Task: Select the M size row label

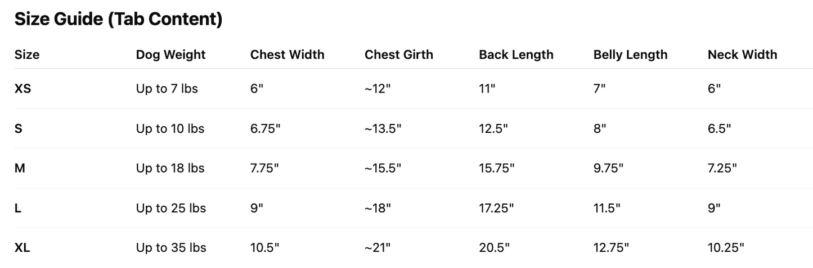Action: pyautogui.click(x=20, y=168)
